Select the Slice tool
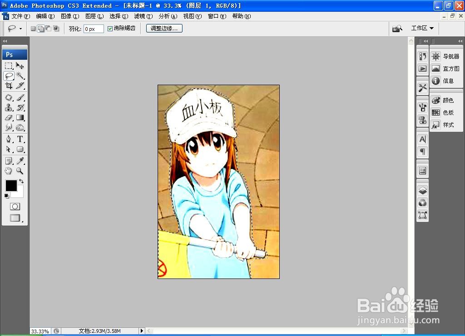This screenshot has height=336, width=465. 20,86
